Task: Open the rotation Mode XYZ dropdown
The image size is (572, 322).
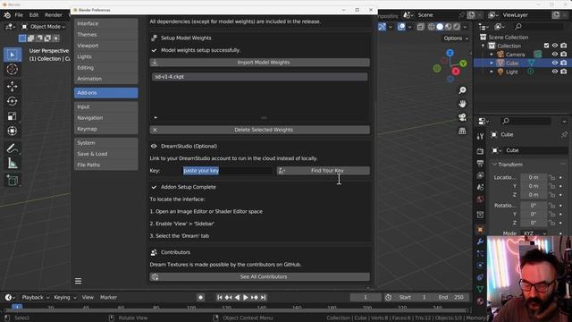Action: pos(534,233)
